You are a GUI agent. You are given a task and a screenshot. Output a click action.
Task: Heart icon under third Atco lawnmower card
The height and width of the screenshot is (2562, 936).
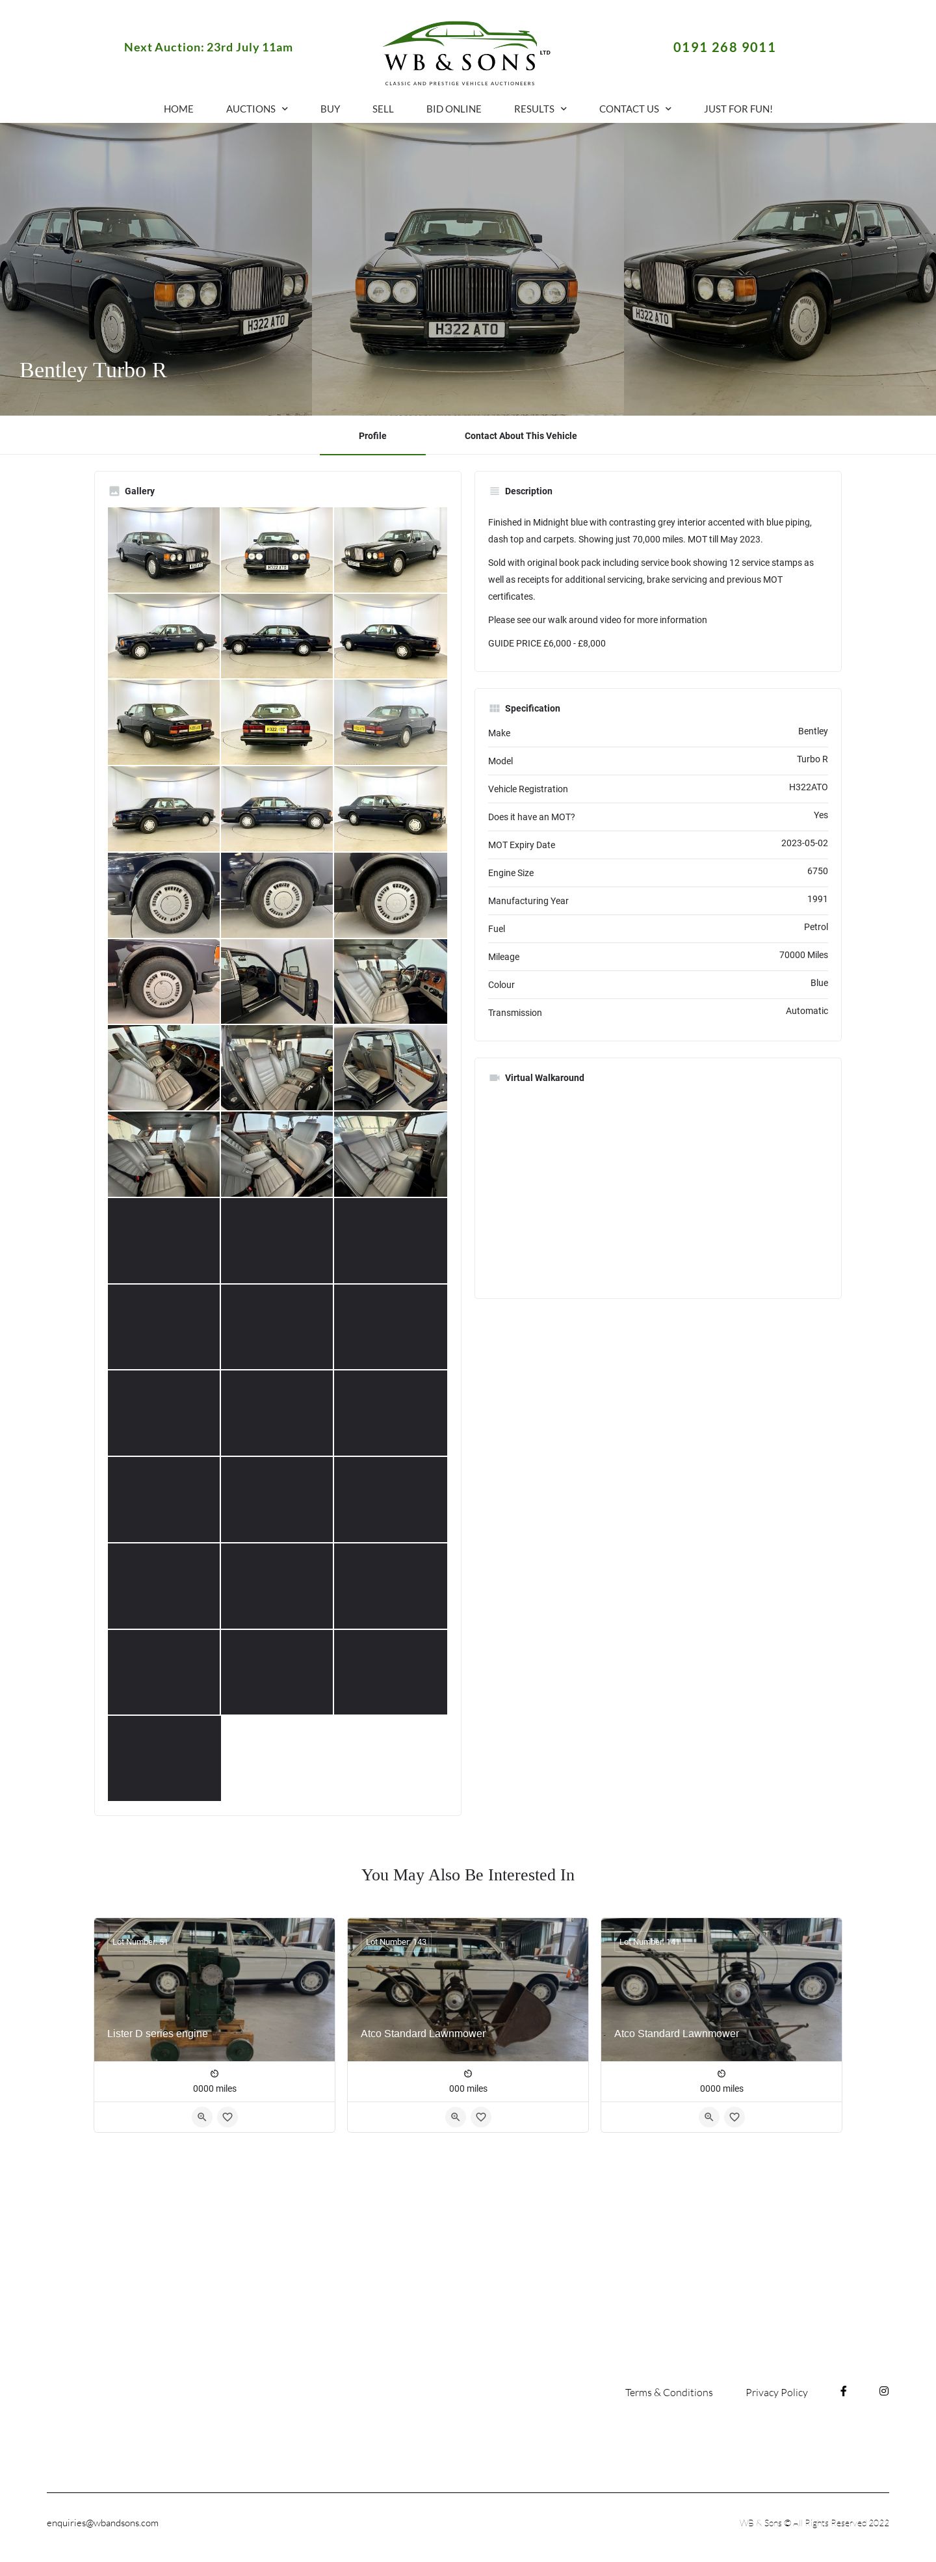pos(734,2116)
